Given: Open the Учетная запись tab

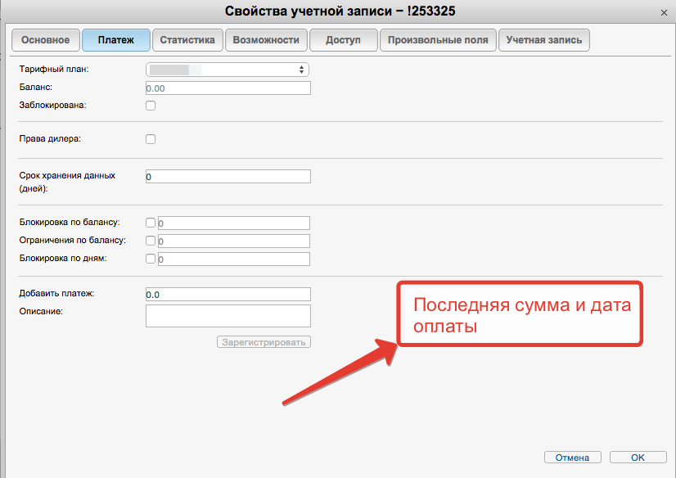Looking at the screenshot, I should point(544,40).
